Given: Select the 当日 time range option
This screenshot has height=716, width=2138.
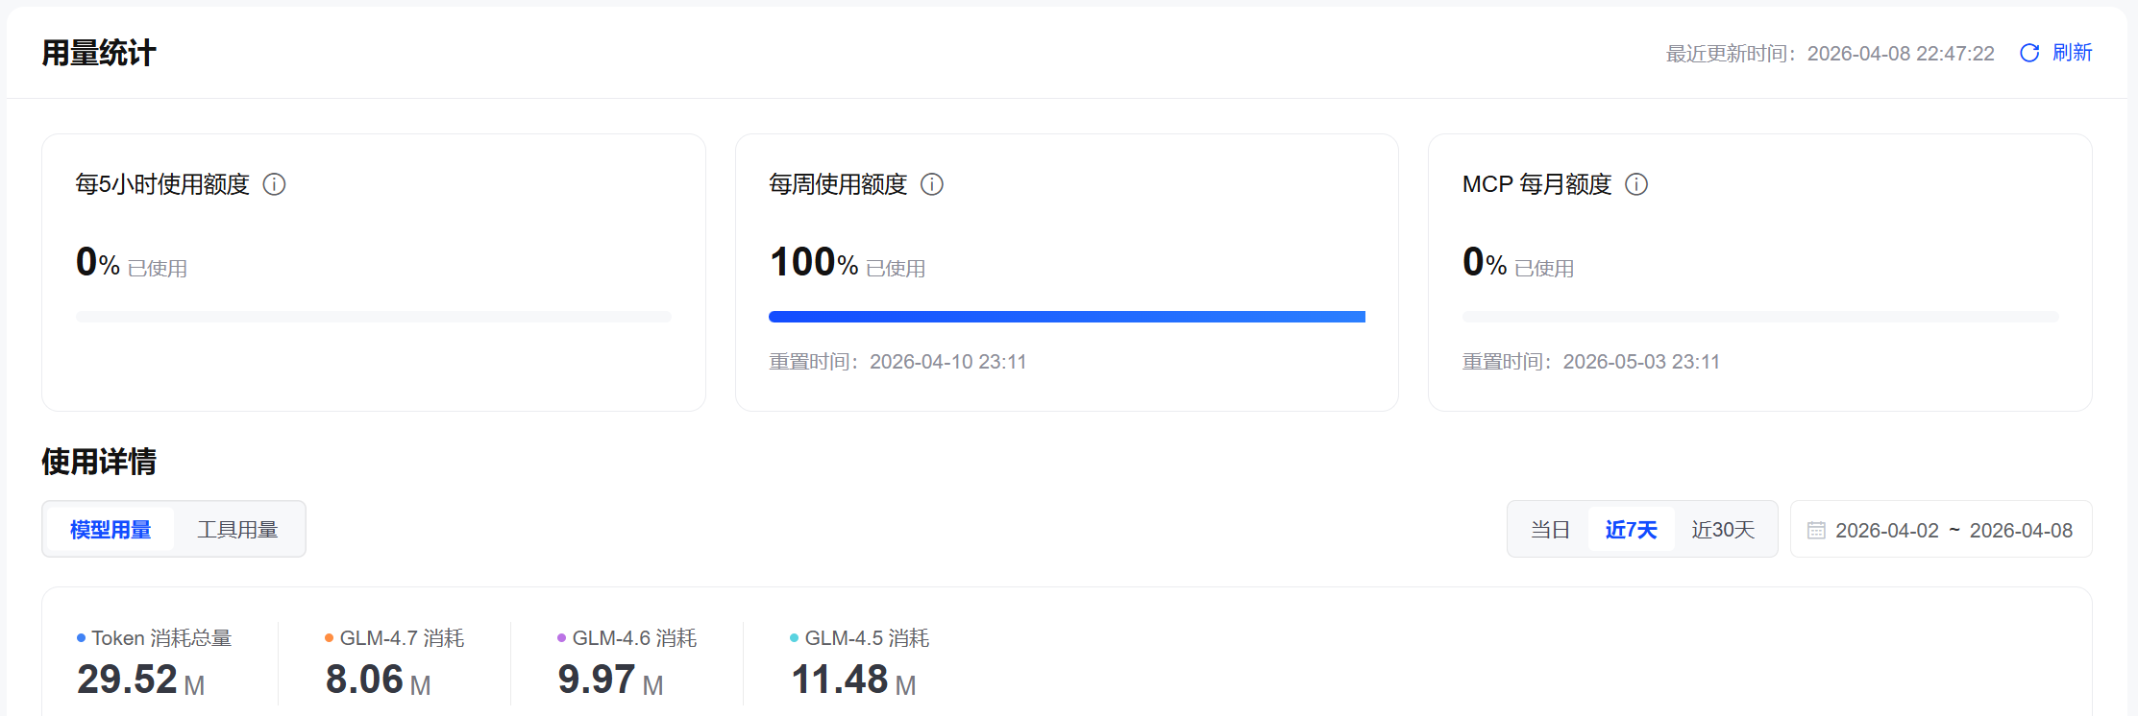Looking at the screenshot, I should point(1550,529).
